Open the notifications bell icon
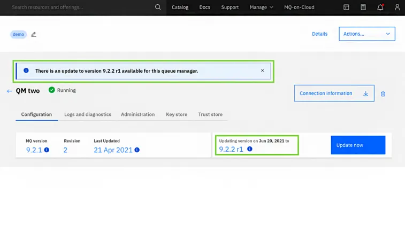 [x=380, y=7]
